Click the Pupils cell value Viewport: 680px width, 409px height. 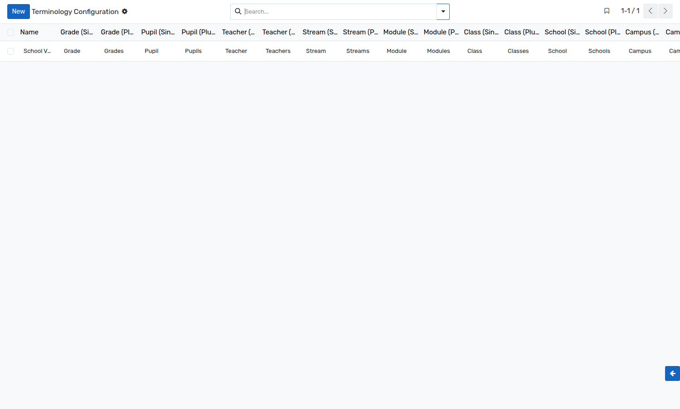(x=193, y=51)
